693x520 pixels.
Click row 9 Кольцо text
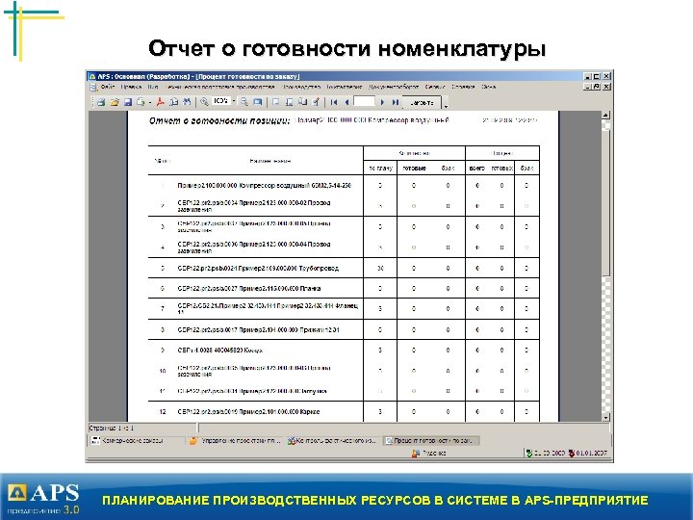(x=219, y=351)
